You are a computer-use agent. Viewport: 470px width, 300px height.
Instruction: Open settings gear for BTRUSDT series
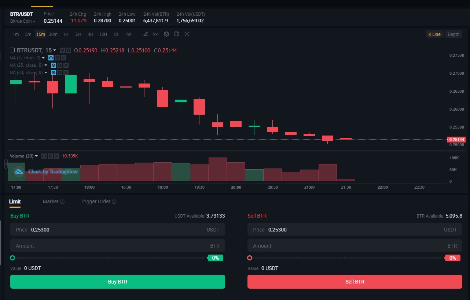pos(69,50)
